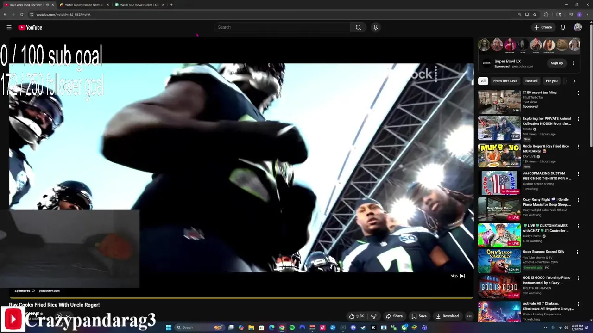593x333 pixels.
Task: Start voice search with microphone icon
Action: (376, 27)
